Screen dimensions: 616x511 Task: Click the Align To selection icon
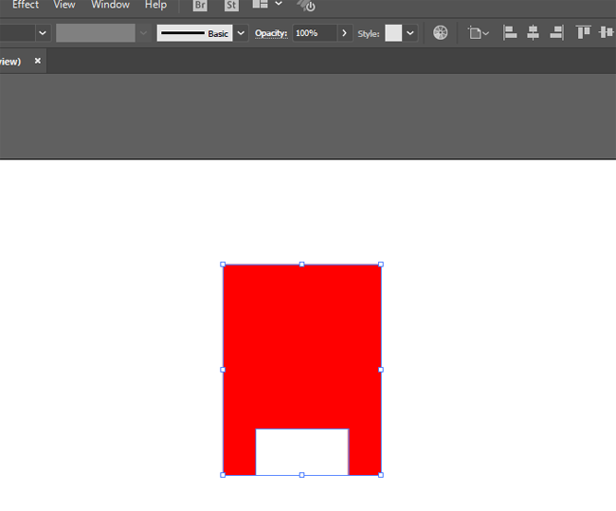point(477,32)
